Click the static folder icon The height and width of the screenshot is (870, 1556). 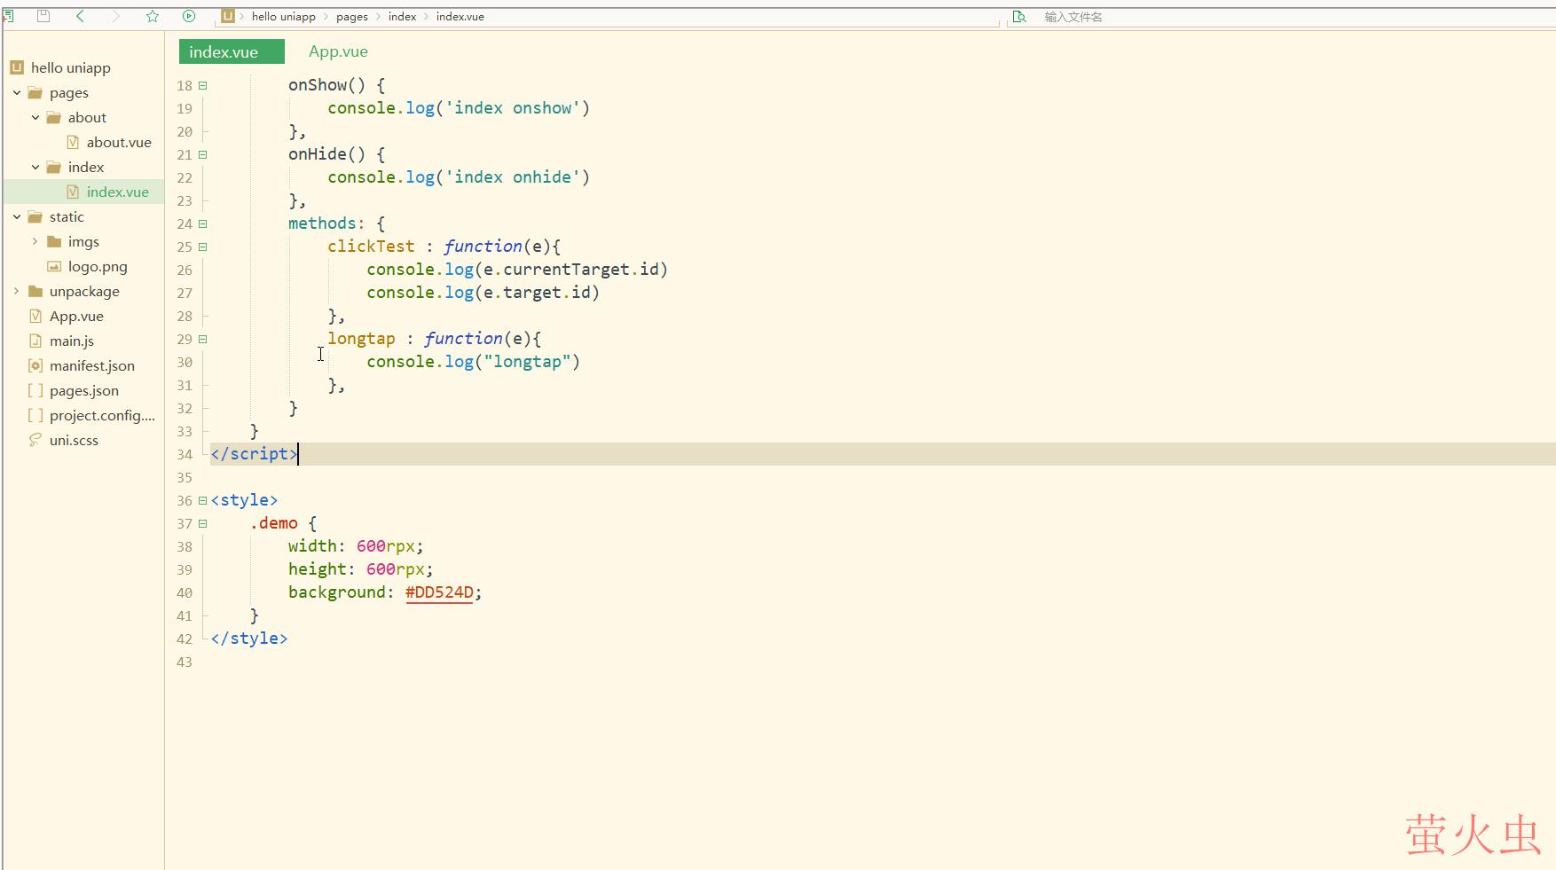pos(35,216)
